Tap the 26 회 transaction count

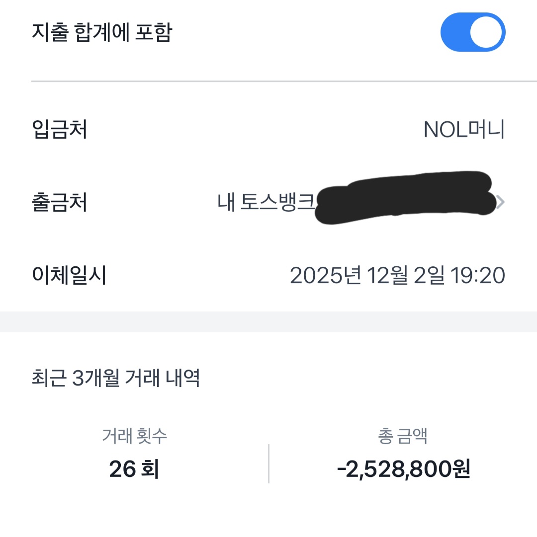[134, 469]
